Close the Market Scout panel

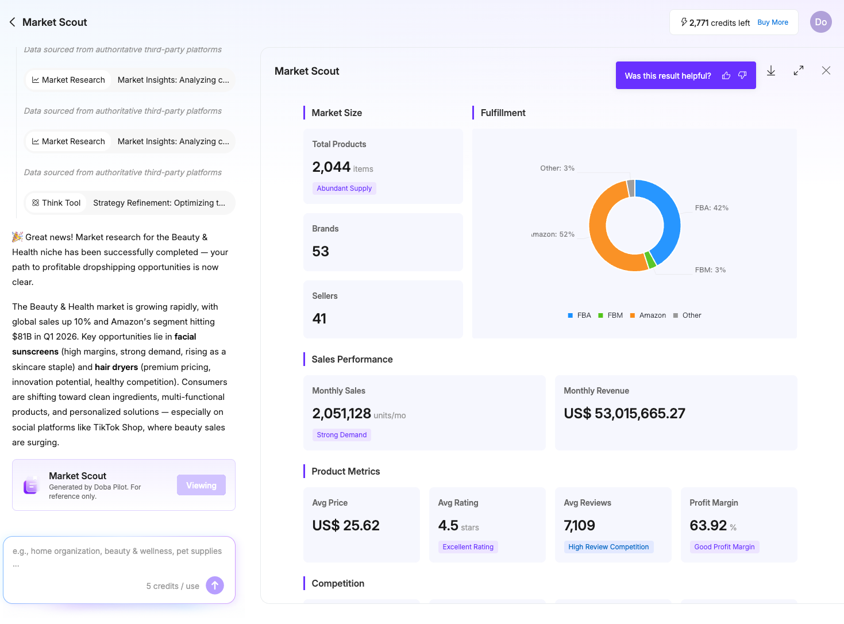[x=826, y=71]
